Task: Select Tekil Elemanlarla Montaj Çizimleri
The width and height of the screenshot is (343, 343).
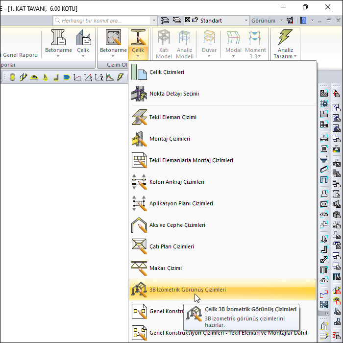Action: tap(222, 160)
